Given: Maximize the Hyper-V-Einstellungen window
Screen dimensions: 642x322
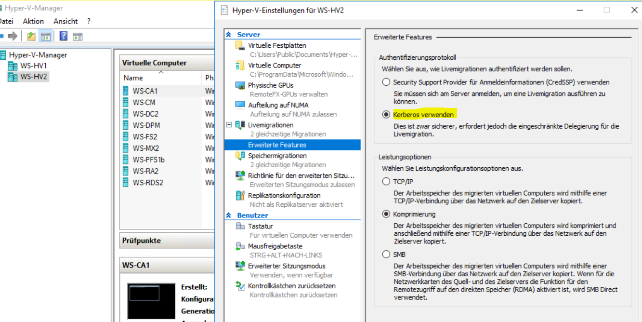Looking at the screenshot, I should (607, 10).
